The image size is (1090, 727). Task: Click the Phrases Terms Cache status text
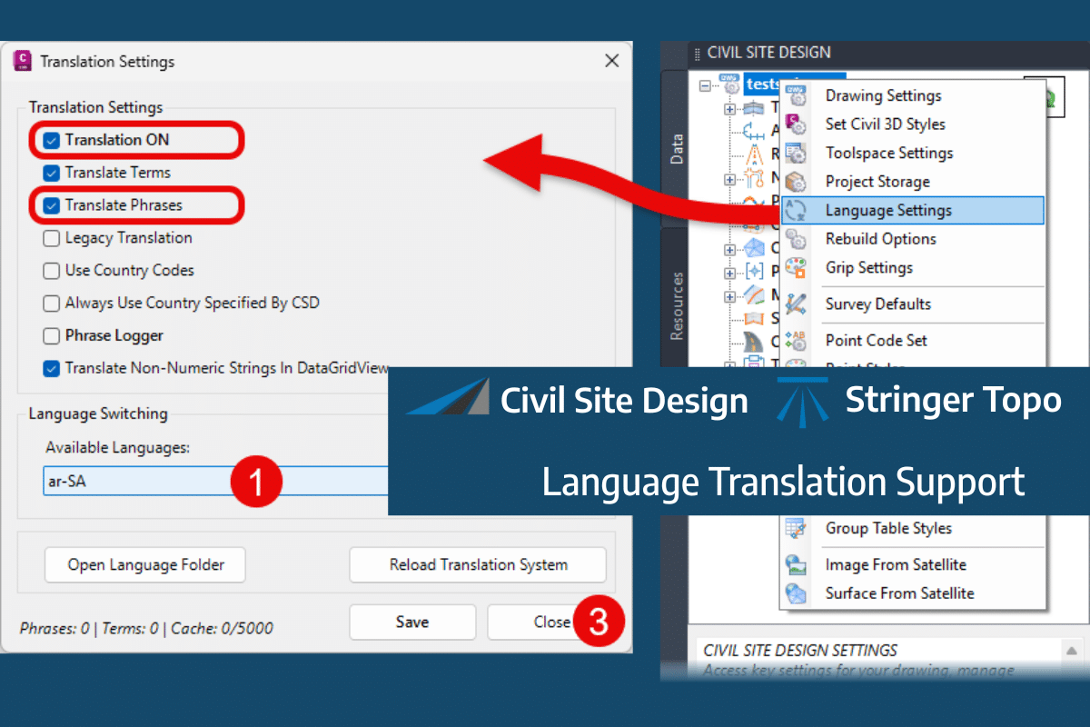pyautogui.click(x=146, y=628)
